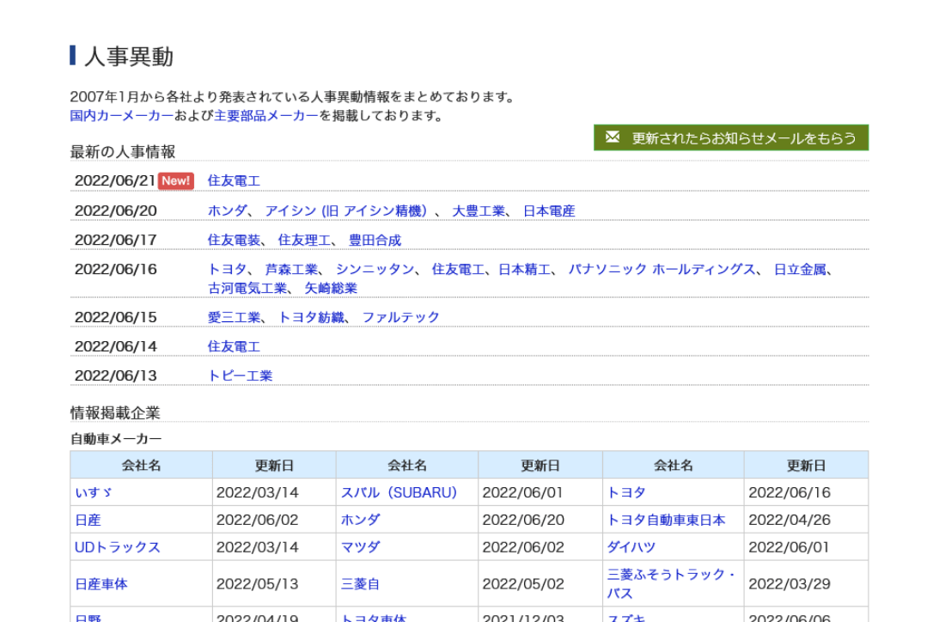This screenshot has height=622, width=933.
Task: Click the 2022/04/26 date beside トヨタ自動車東日本
Action: 789,521
